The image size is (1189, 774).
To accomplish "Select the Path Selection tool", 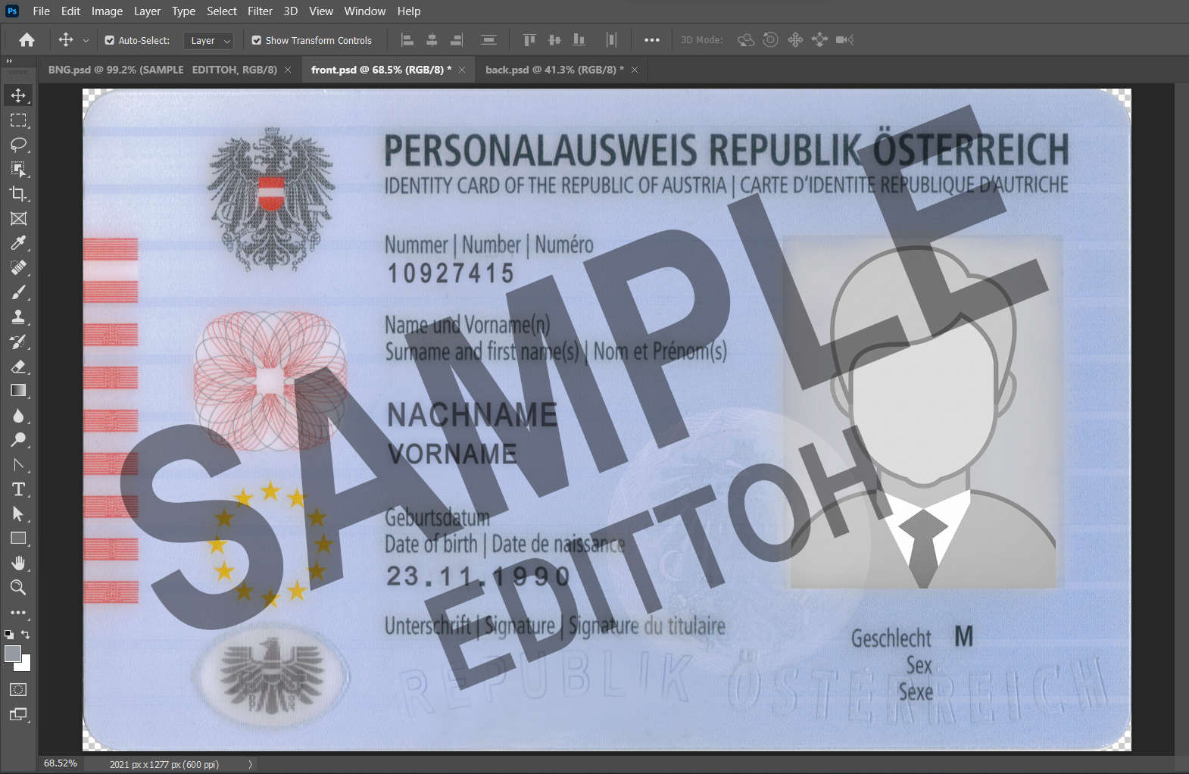I will (x=18, y=514).
